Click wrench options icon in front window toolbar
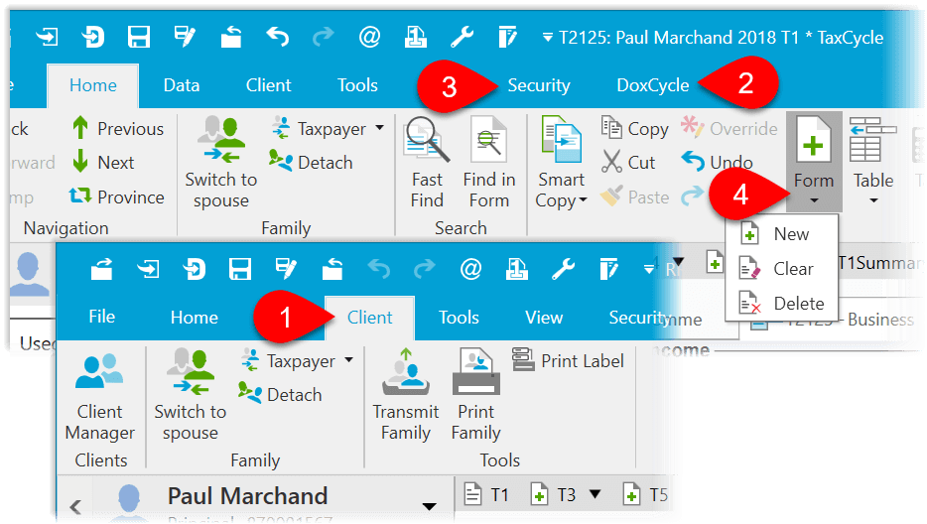Viewport: 927px width, 524px height. coord(564,269)
